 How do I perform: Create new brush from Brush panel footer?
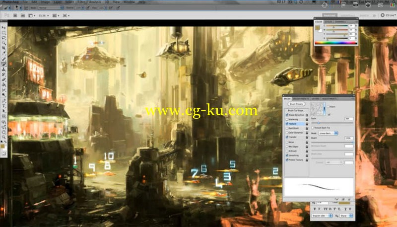point(349,199)
